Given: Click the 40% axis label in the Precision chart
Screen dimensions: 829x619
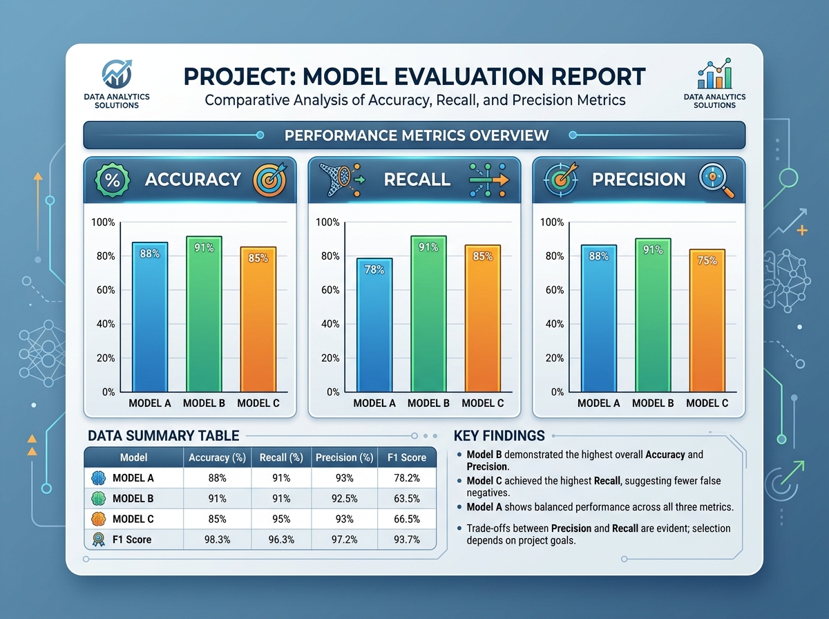Looking at the screenshot, I should [x=554, y=324].
